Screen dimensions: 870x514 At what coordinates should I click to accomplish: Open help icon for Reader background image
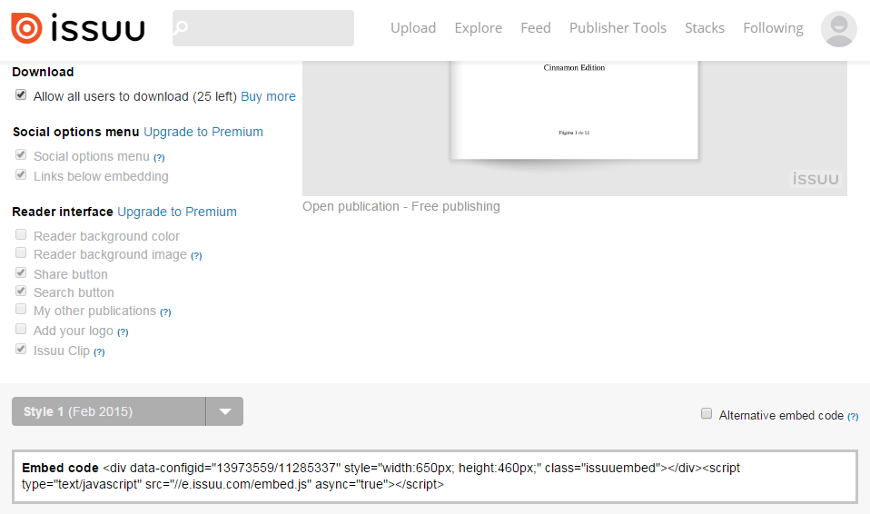(x=196, y=256)
